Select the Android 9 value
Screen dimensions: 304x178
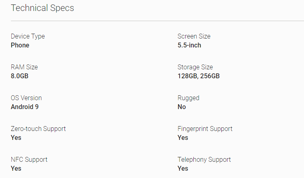click(24, 107)
